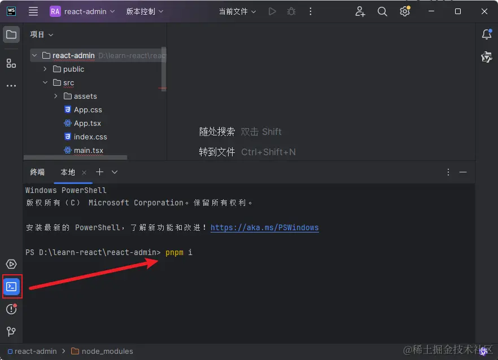
Task: Open the notifications bell icon
Action: [x=487, y=34]
